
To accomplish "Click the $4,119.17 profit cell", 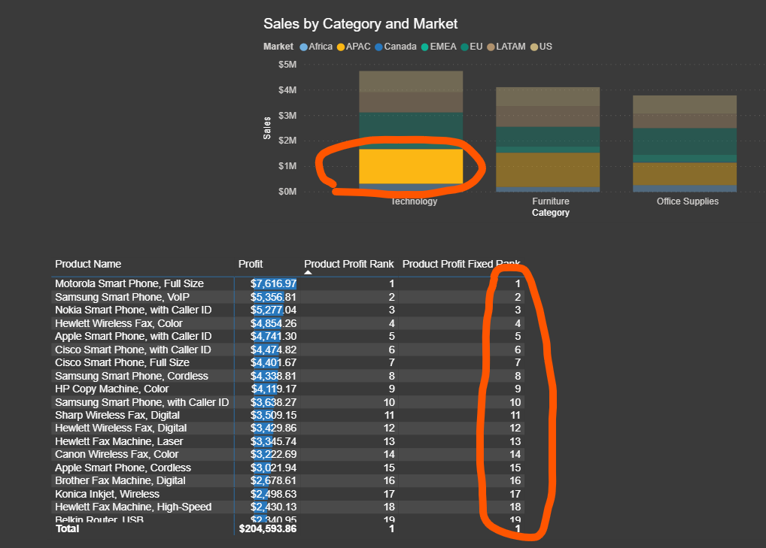I will point(274,389).
